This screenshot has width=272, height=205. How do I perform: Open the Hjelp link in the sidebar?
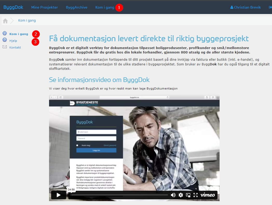point(13,41)
